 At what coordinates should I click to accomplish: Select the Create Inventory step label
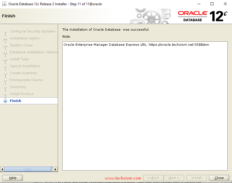point(24,73)
